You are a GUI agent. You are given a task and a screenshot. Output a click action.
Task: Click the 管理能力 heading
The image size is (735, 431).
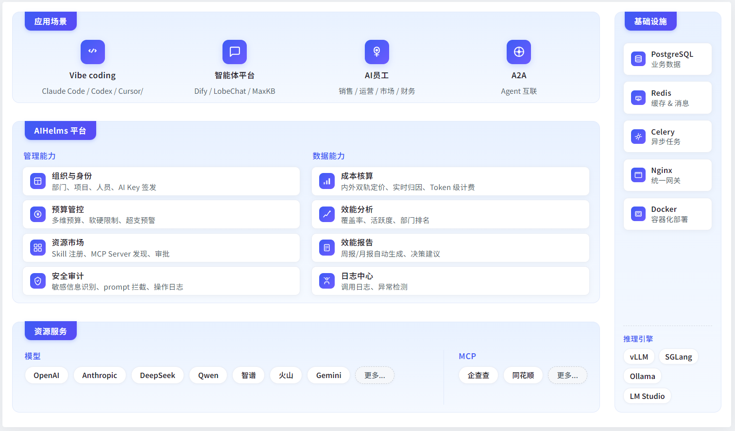click(39, 156)
